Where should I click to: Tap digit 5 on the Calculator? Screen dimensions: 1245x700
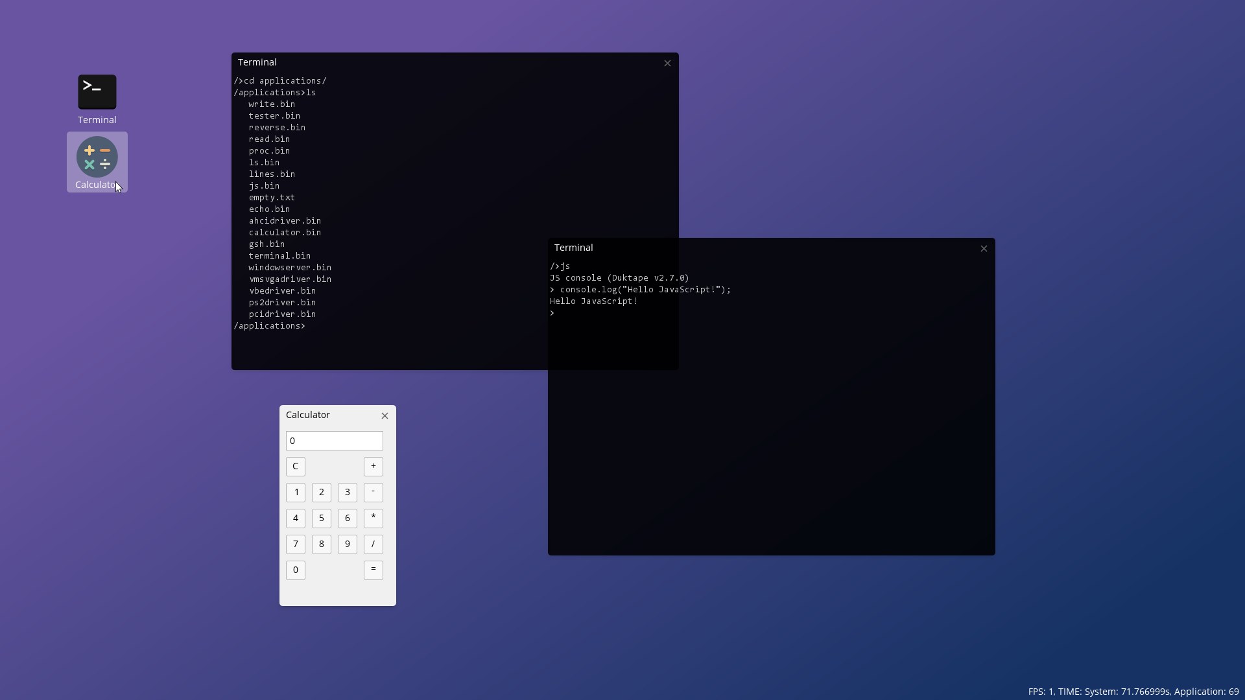coord(322,519)
